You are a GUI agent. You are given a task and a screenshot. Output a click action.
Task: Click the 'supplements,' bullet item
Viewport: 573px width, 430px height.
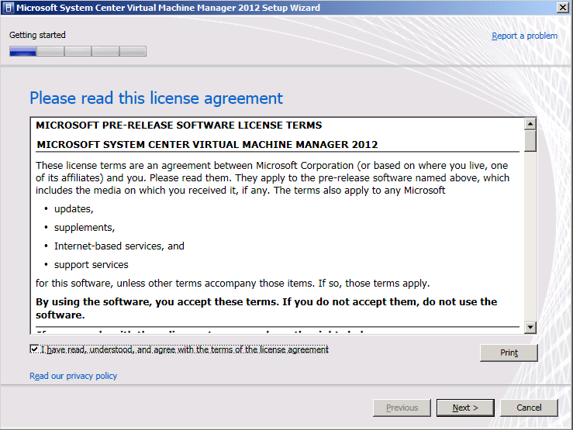click(85, 228)
